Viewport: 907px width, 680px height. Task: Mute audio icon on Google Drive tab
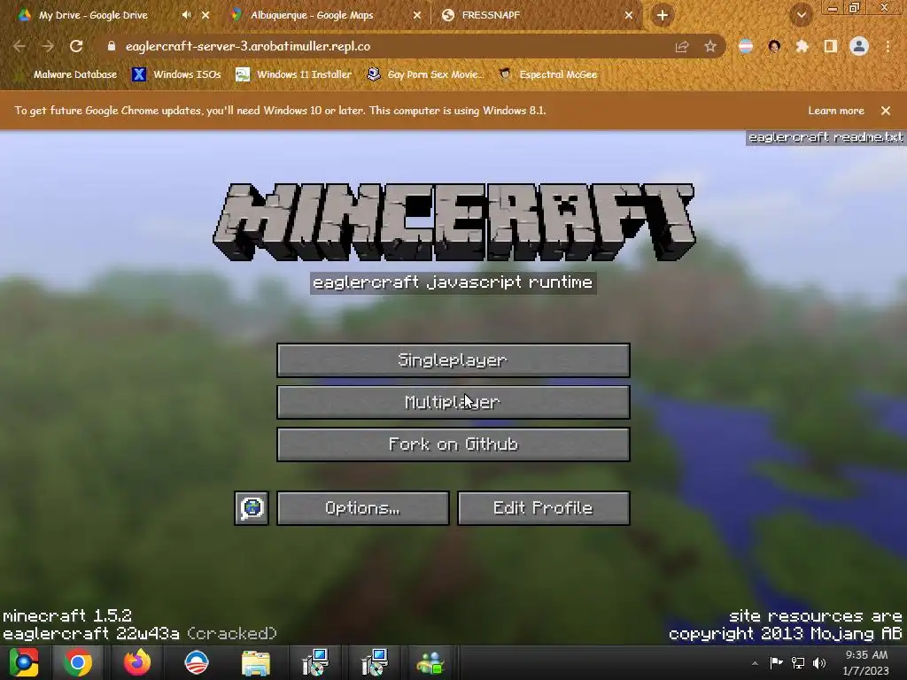186,15
